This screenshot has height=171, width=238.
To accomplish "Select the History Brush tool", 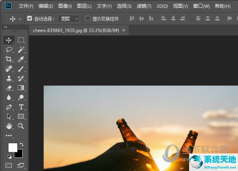I will (x=21, y=78).
